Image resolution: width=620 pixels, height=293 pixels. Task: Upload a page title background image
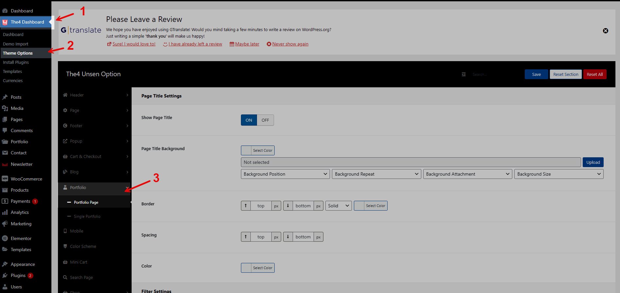(593, 162)
